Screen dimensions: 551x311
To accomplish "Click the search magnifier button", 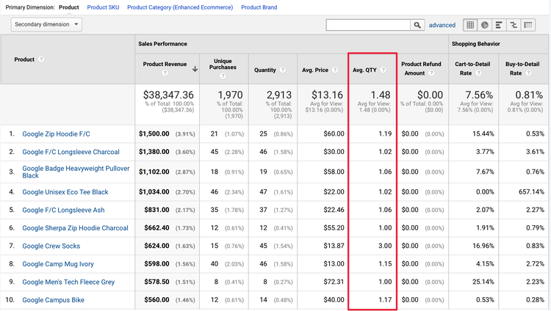I will (x=417, y=25).
